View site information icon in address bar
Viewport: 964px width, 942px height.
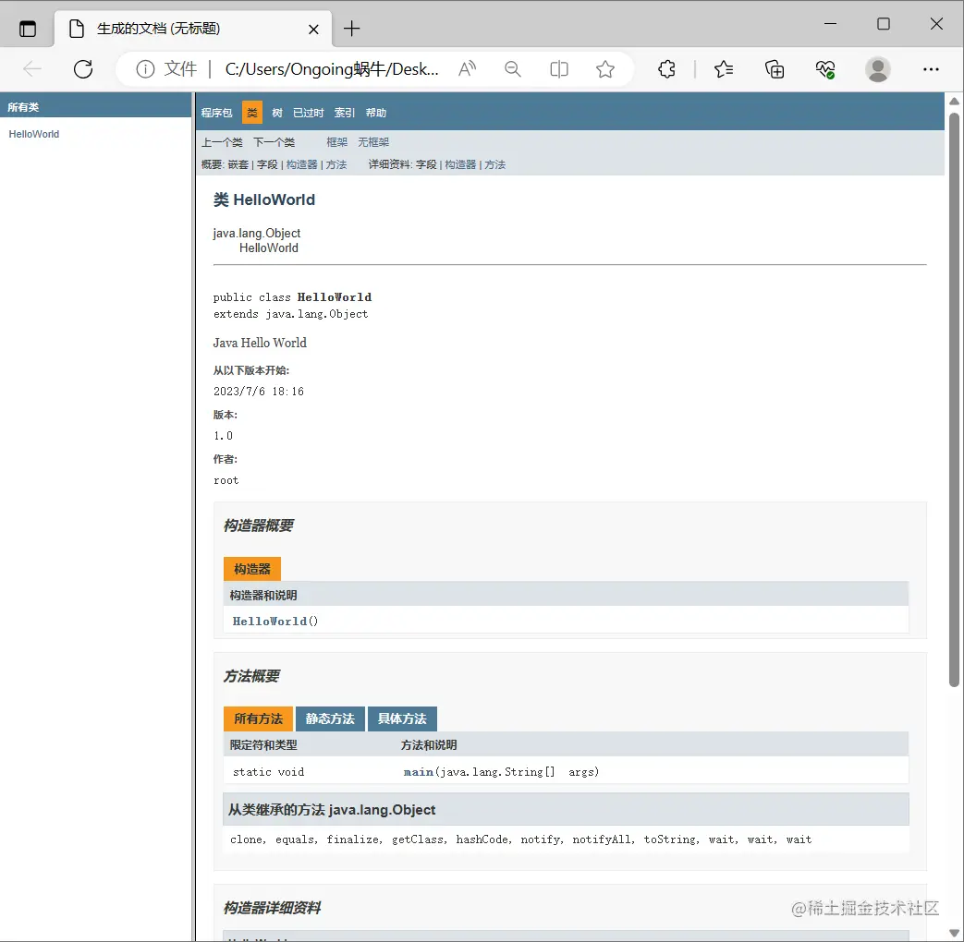point(145,69)
